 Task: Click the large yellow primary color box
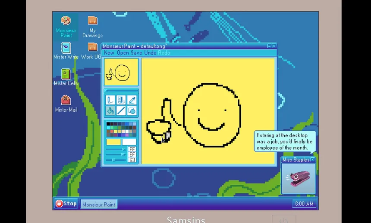[113, 142]
